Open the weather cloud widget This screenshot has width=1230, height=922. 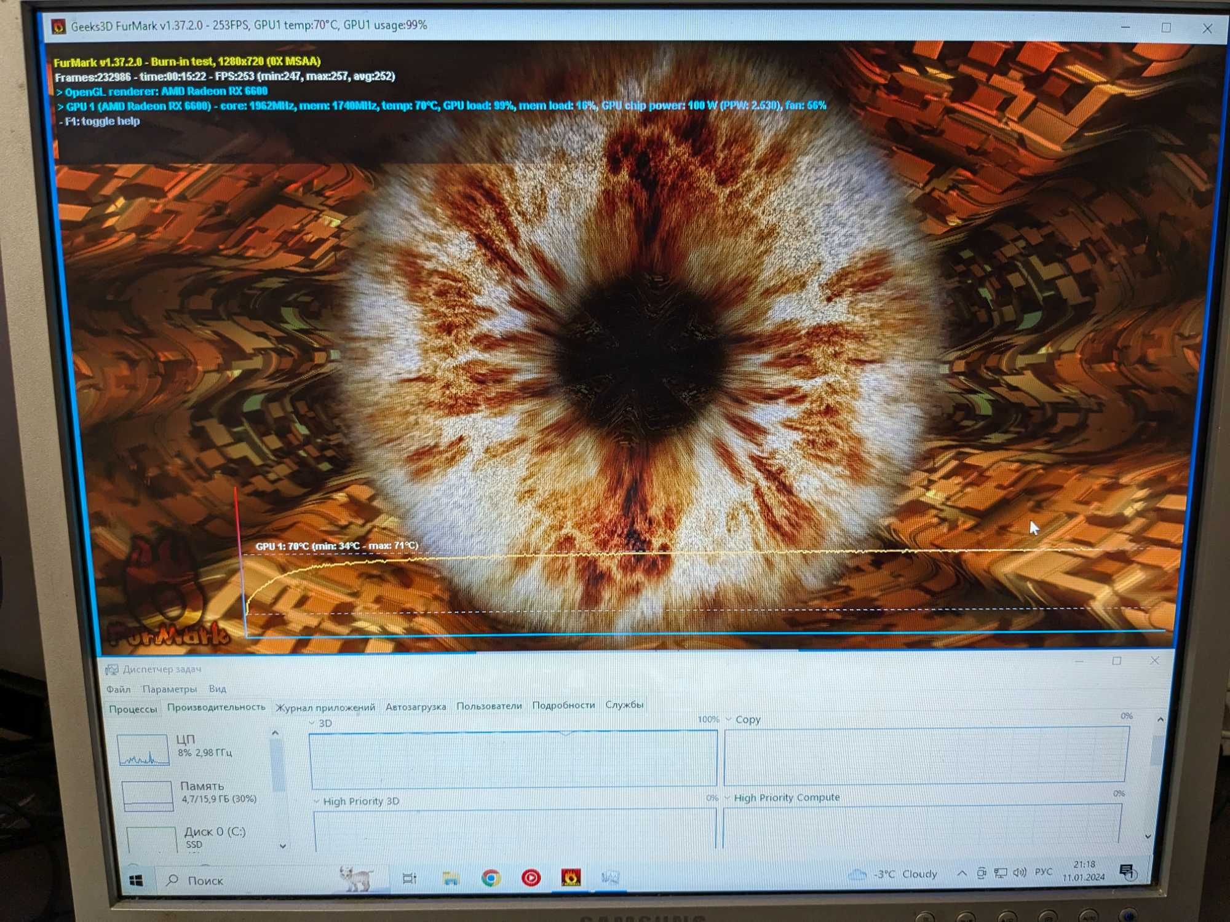[857, 874]
